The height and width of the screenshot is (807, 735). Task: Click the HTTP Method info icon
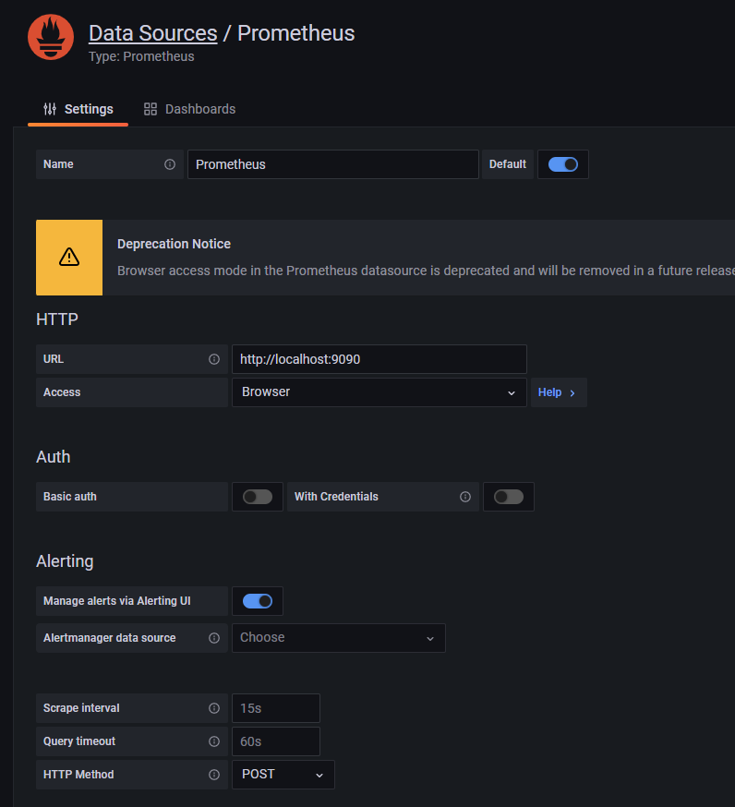tap(214, 775)
